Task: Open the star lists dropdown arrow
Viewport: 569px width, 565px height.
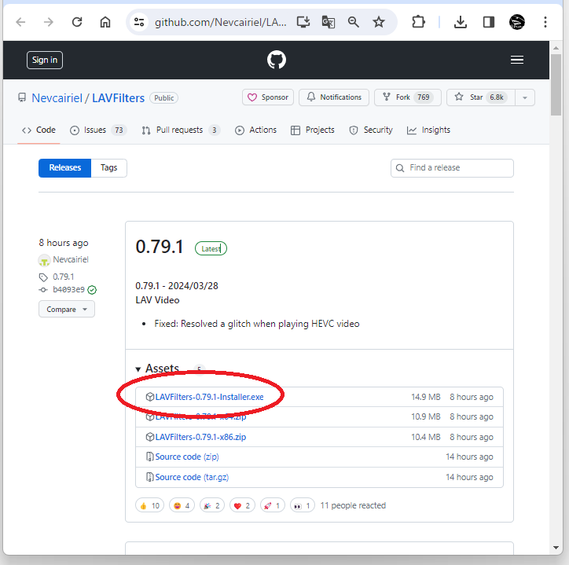Action: (525, 97)
